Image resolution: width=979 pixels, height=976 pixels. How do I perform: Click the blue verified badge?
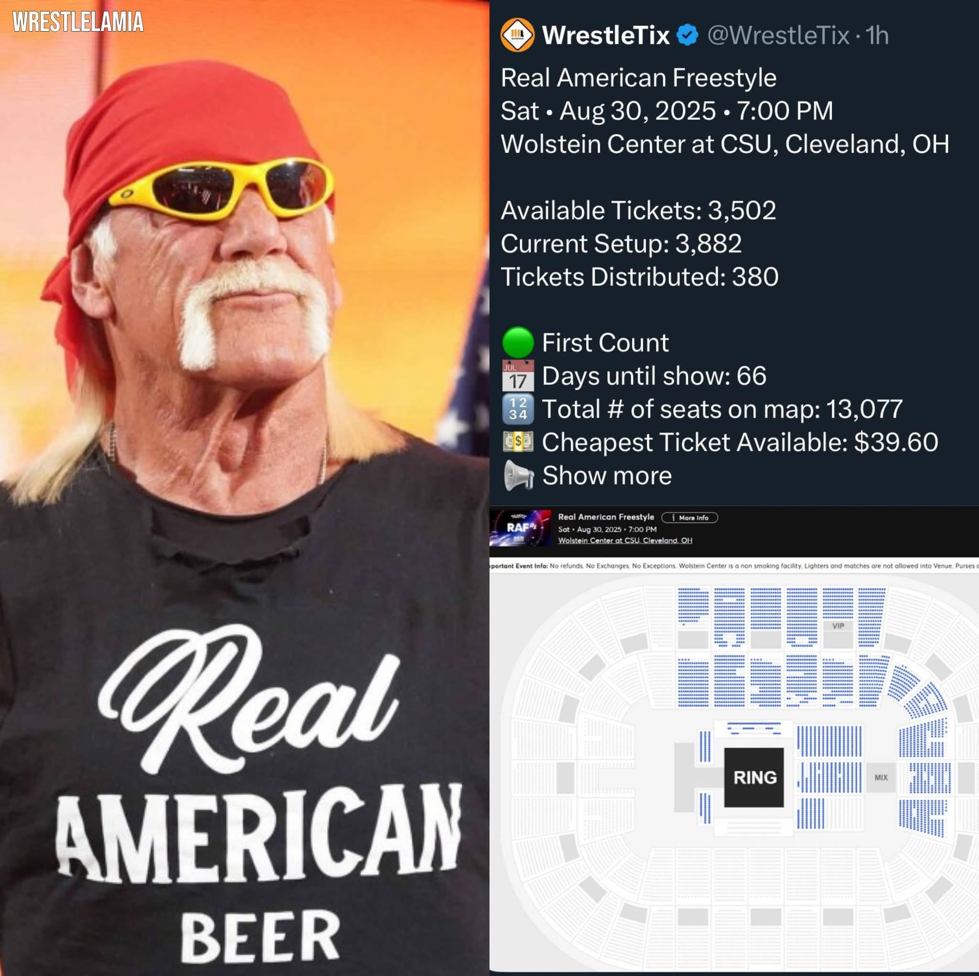(687, 35)
